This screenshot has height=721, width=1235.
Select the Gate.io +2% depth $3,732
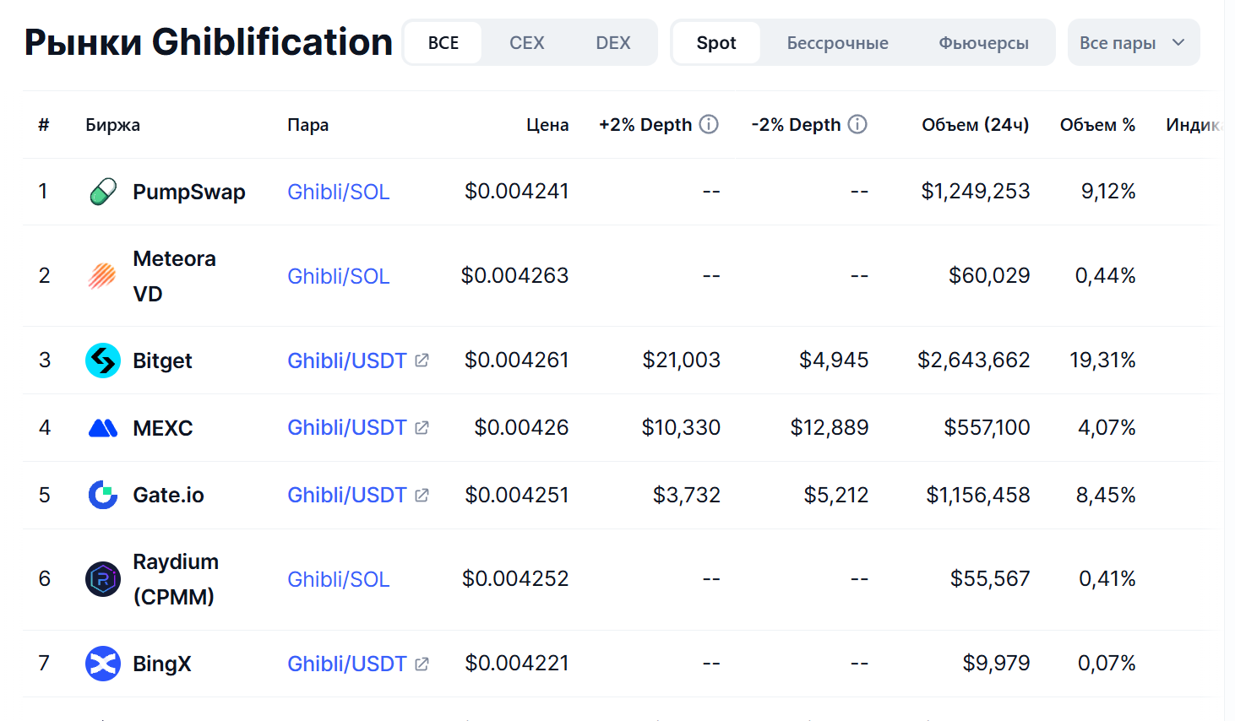687,495
